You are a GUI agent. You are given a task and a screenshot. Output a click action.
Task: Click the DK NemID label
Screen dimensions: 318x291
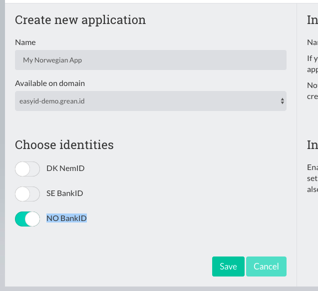(65, 168)
